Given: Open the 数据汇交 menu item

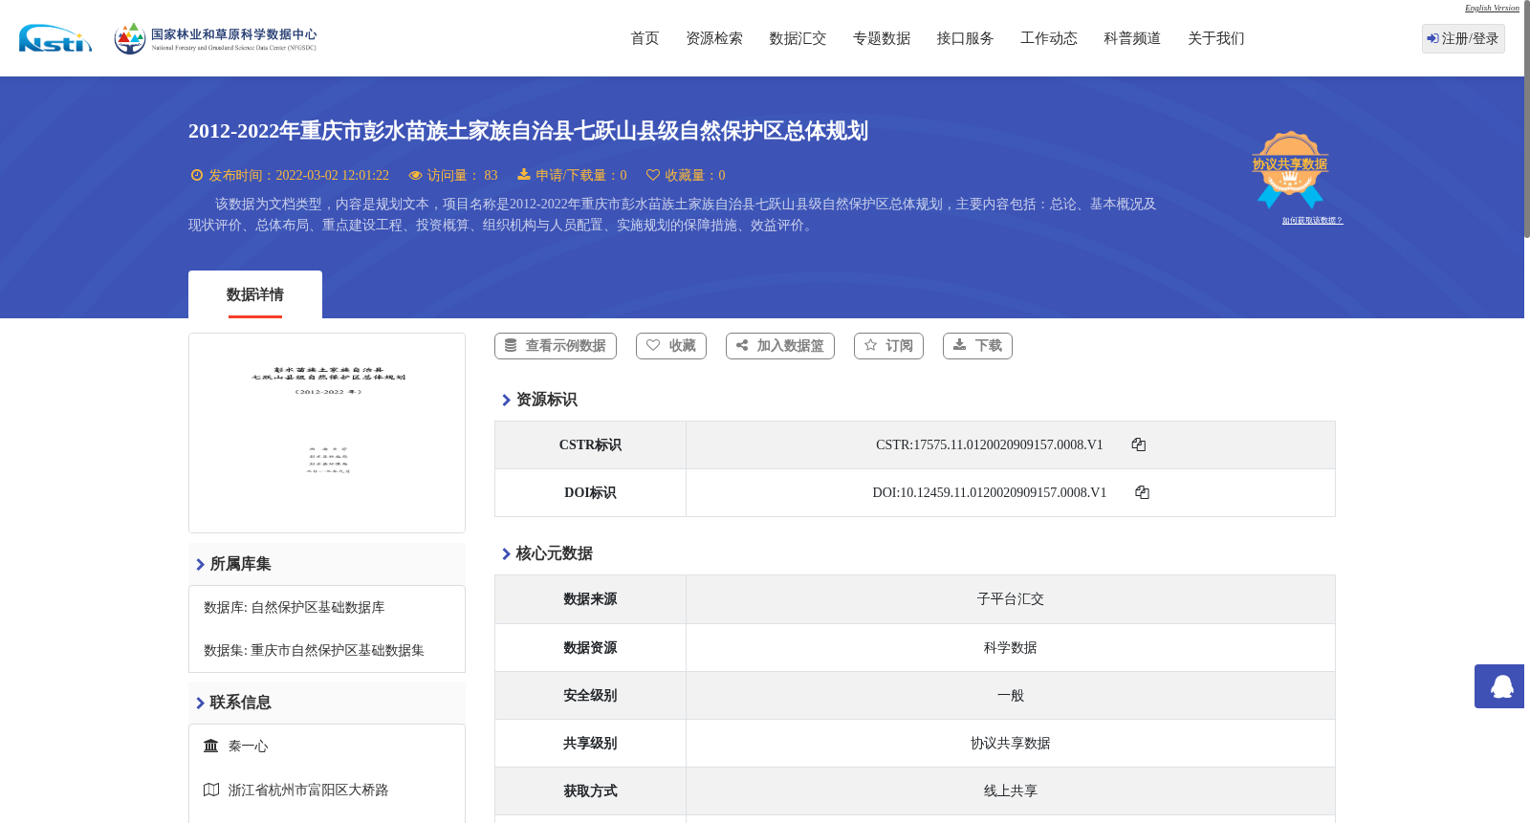Looking at the screenshot, I should pyautogui.click(x=798, y=38).
